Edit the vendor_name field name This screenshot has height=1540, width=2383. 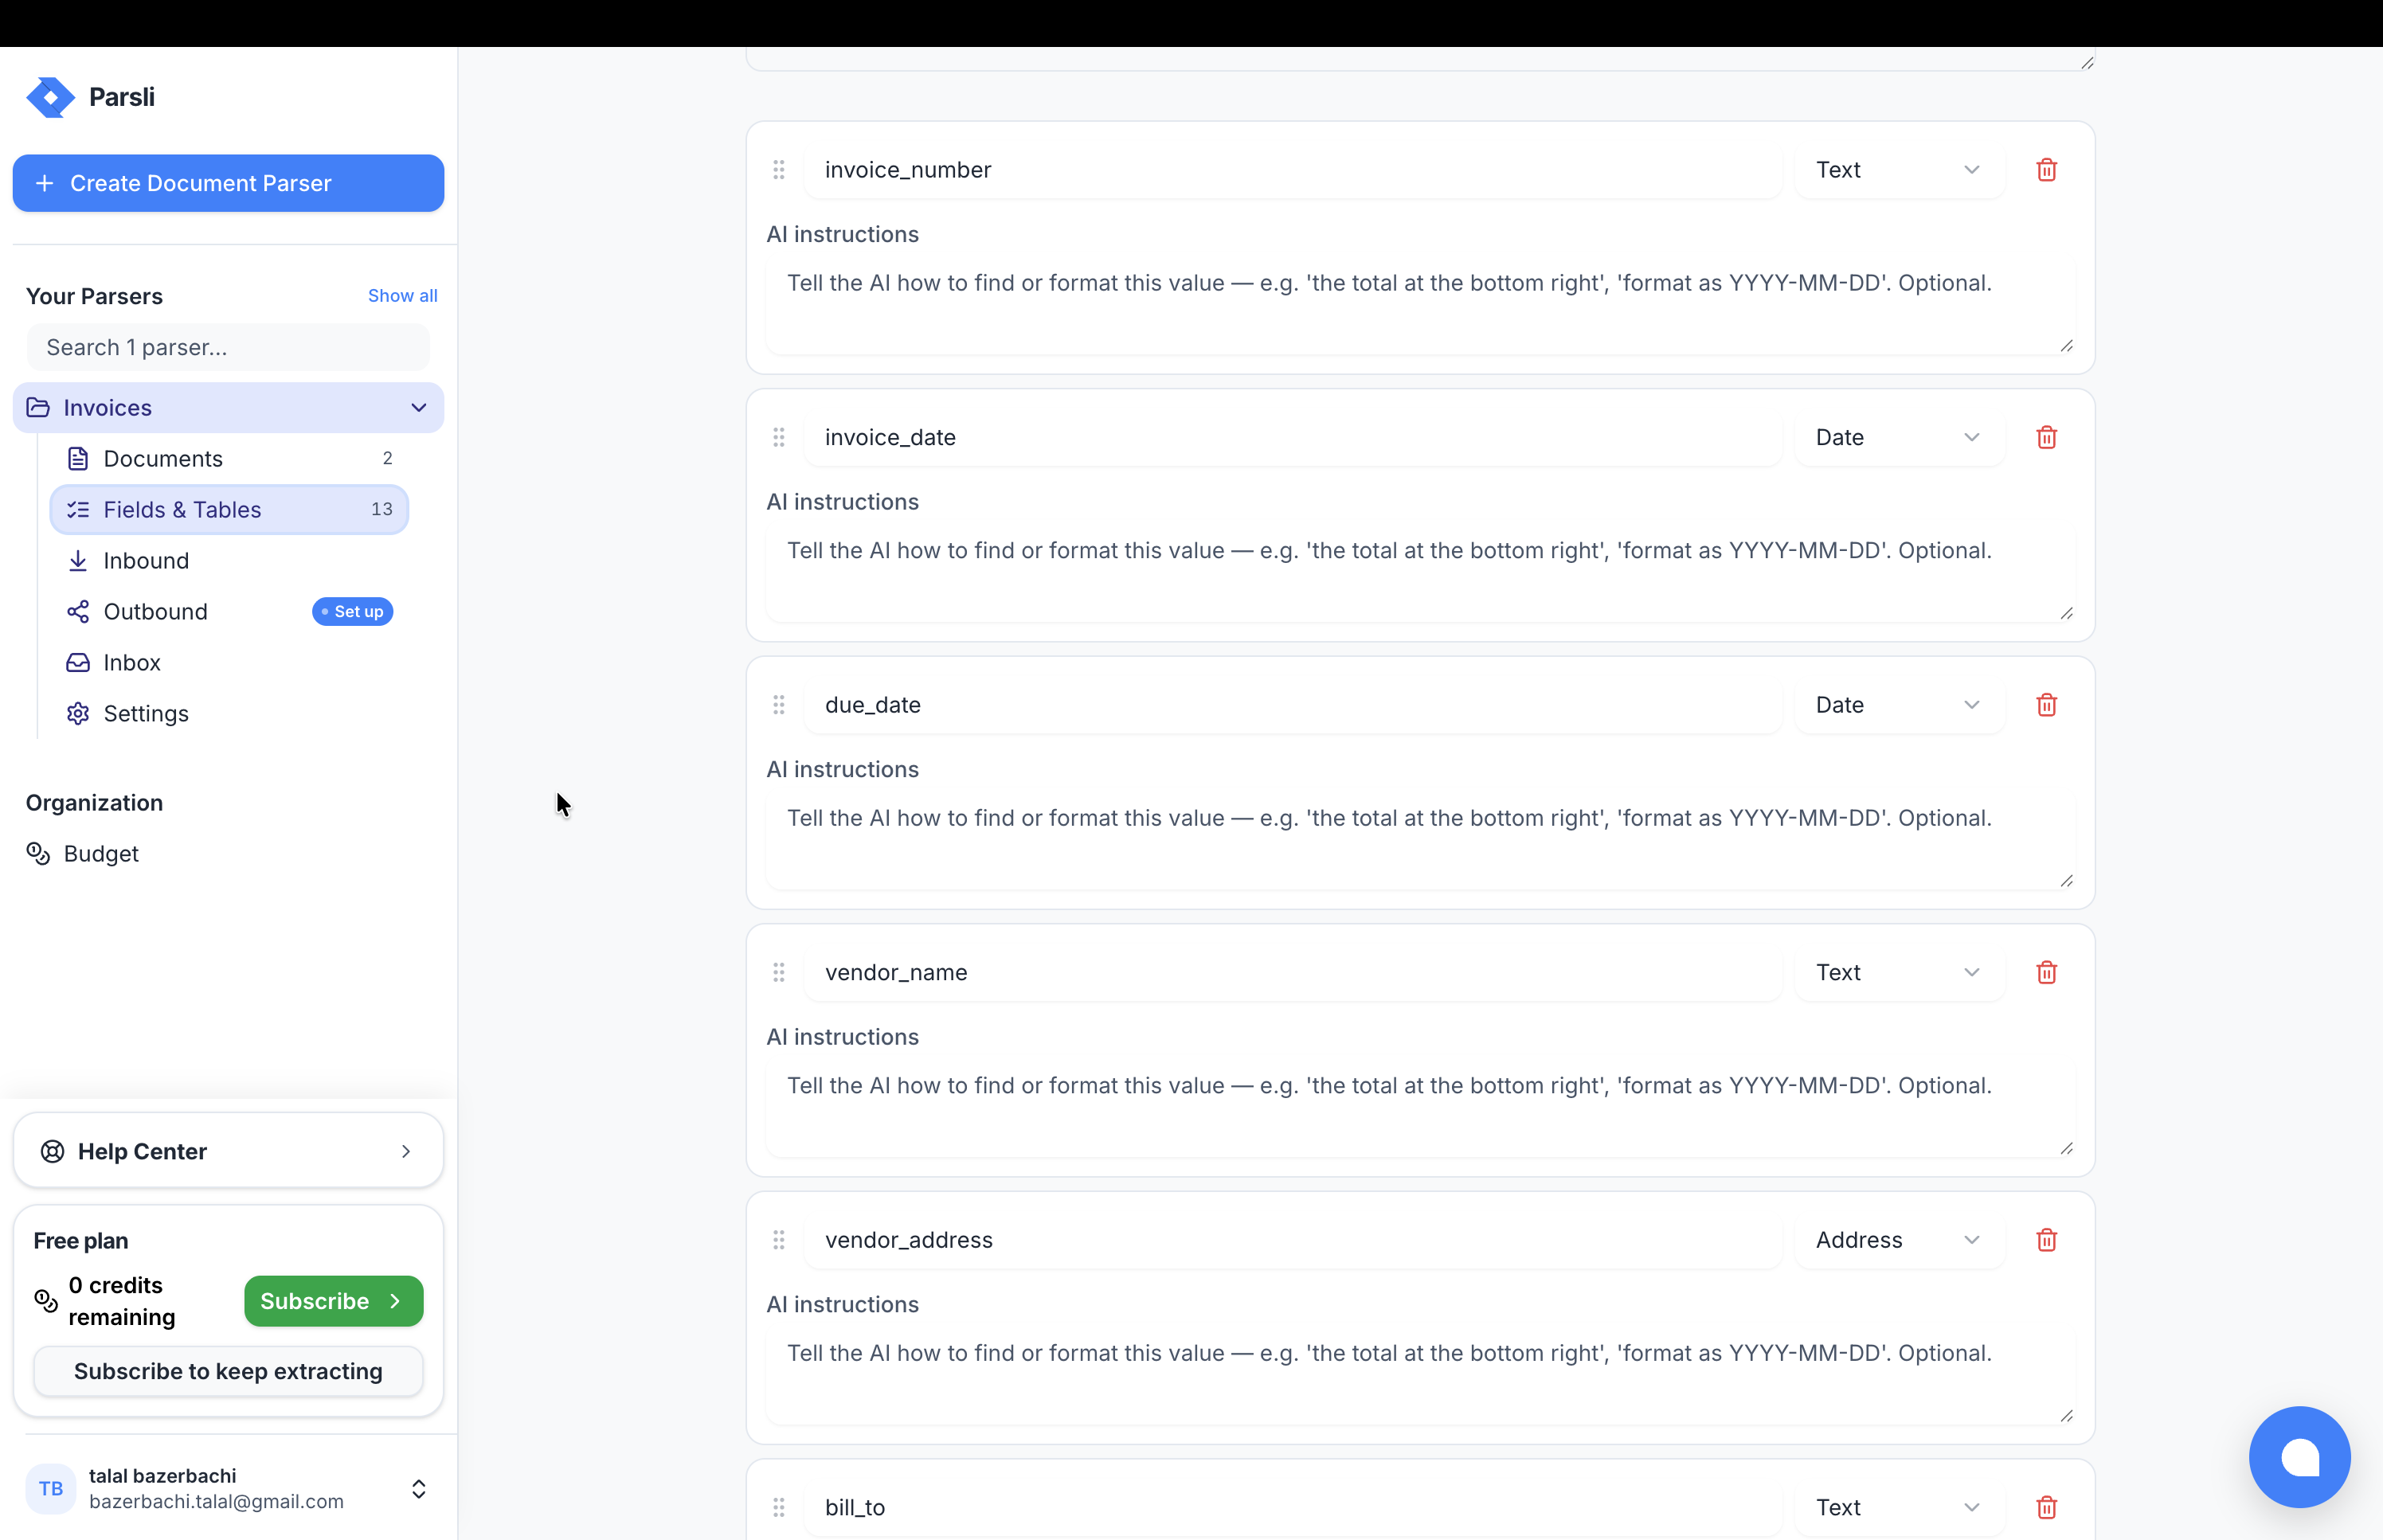click(1293, 973)
